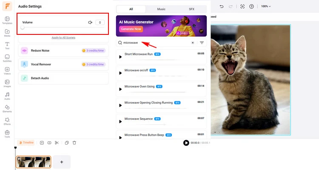
Task: Click the Detach Audio option
Action: point(63,78)
